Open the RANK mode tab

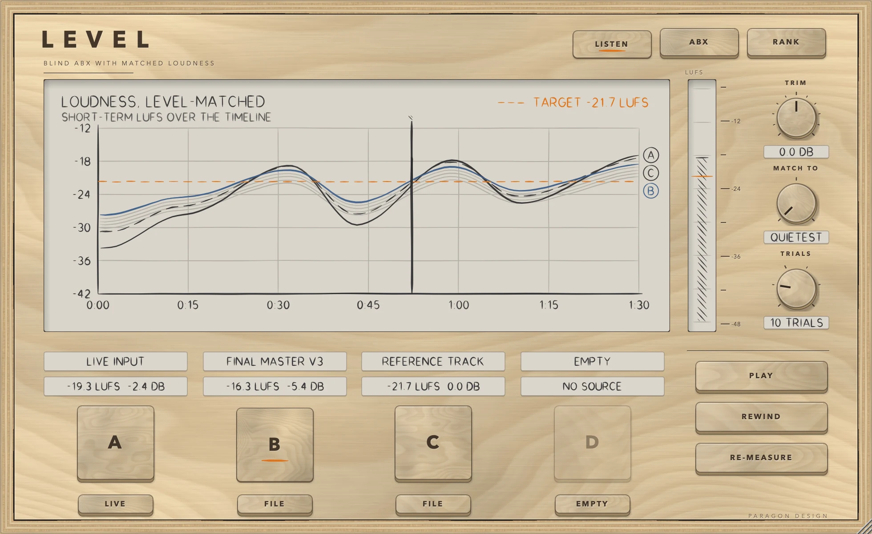click(x=786, y=42)
